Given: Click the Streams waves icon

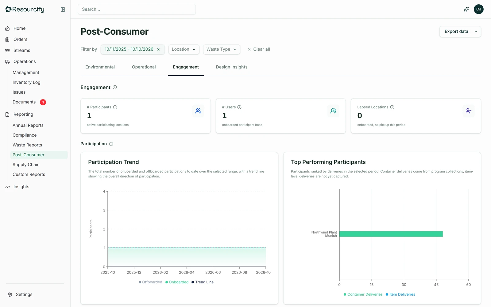Looking at the screenshot, I should point(7,50).
